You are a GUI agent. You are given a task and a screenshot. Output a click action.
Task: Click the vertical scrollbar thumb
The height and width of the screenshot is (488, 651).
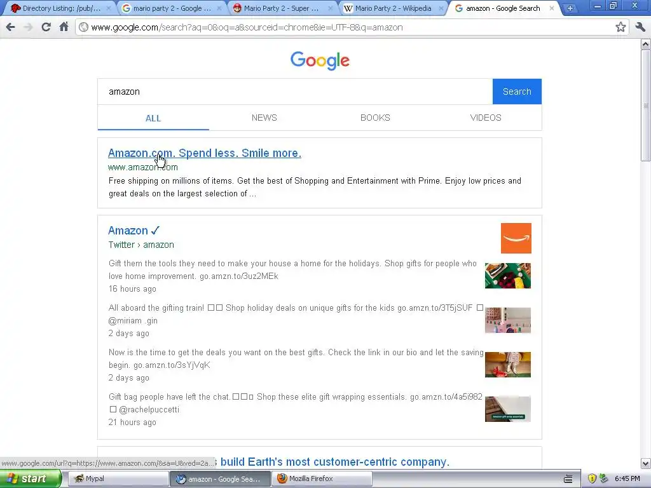[x=646, y=105]
